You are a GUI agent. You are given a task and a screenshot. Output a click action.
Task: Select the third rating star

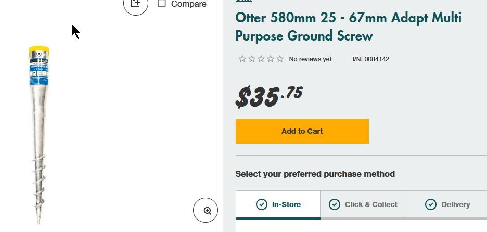click(261, 59)
